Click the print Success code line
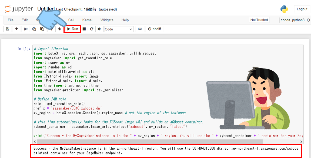 click(168, 136)
